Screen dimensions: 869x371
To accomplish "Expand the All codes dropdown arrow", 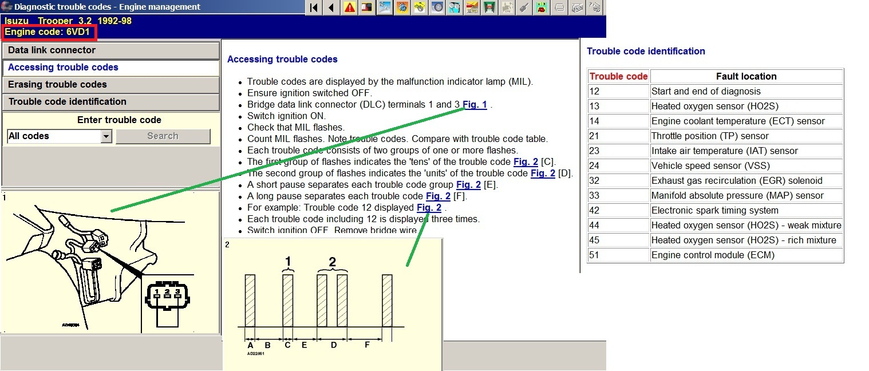I will click(x=106, y=136).
